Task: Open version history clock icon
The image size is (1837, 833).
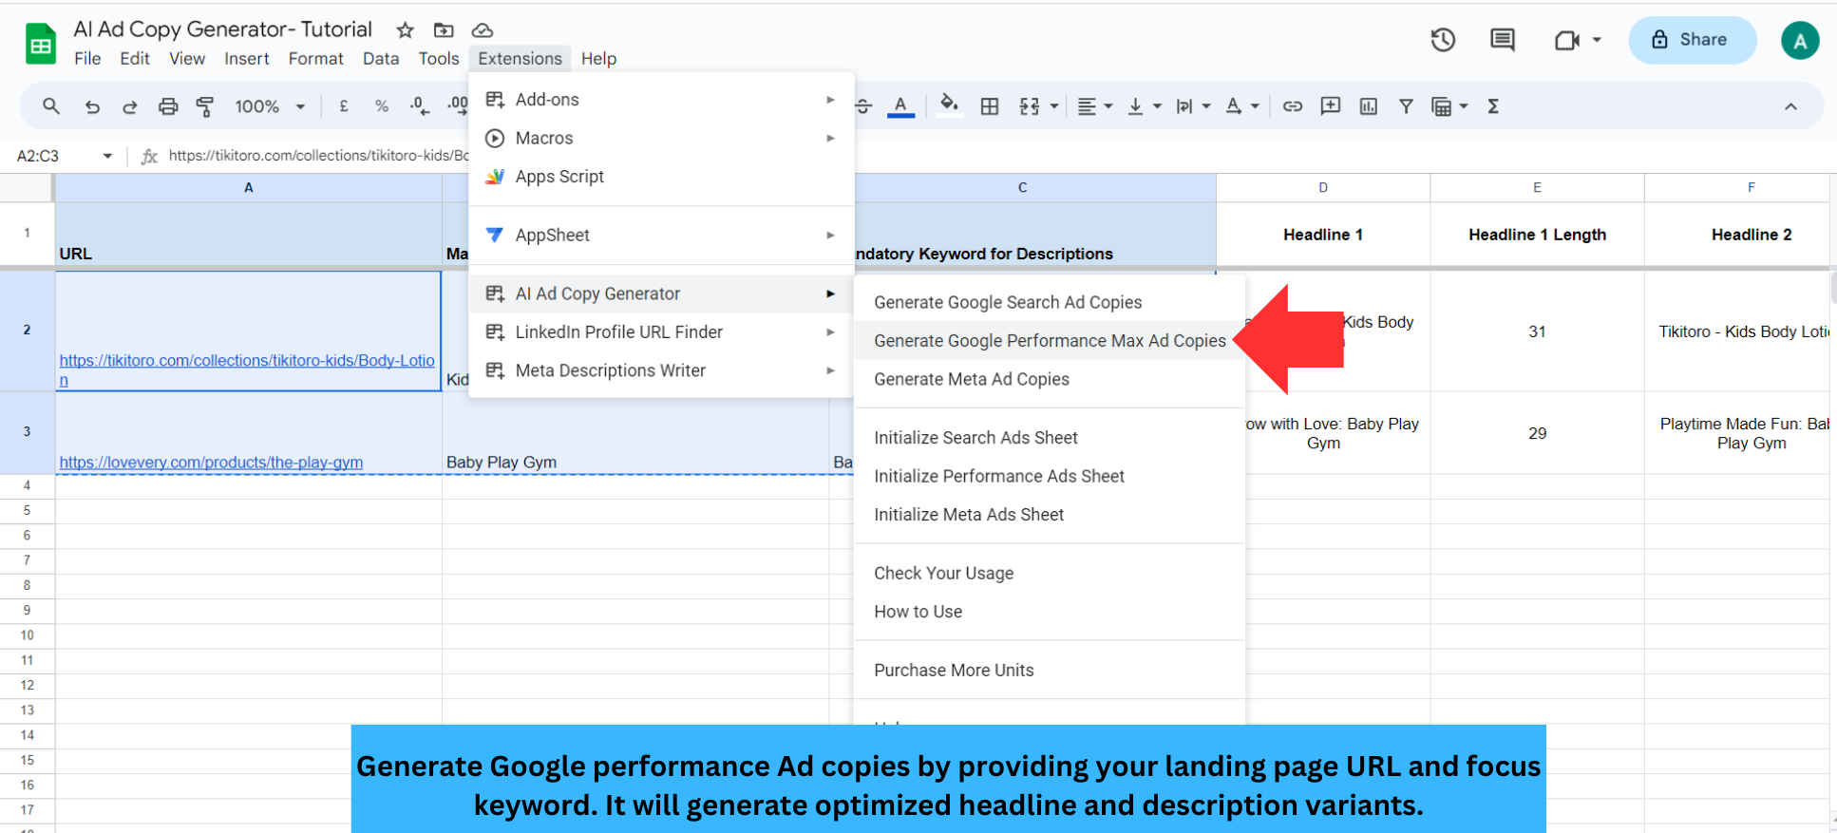Action: pos(1443,40)
